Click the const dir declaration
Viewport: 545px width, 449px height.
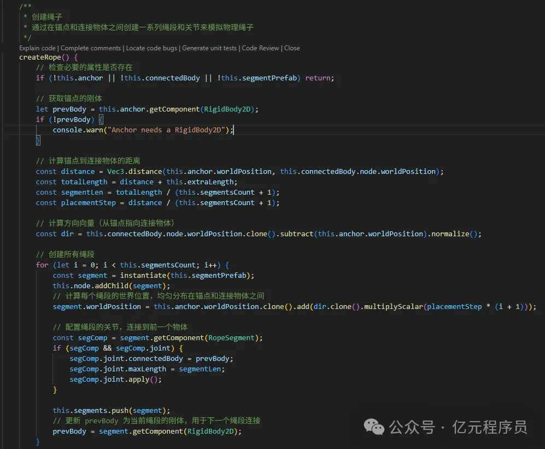55,234
